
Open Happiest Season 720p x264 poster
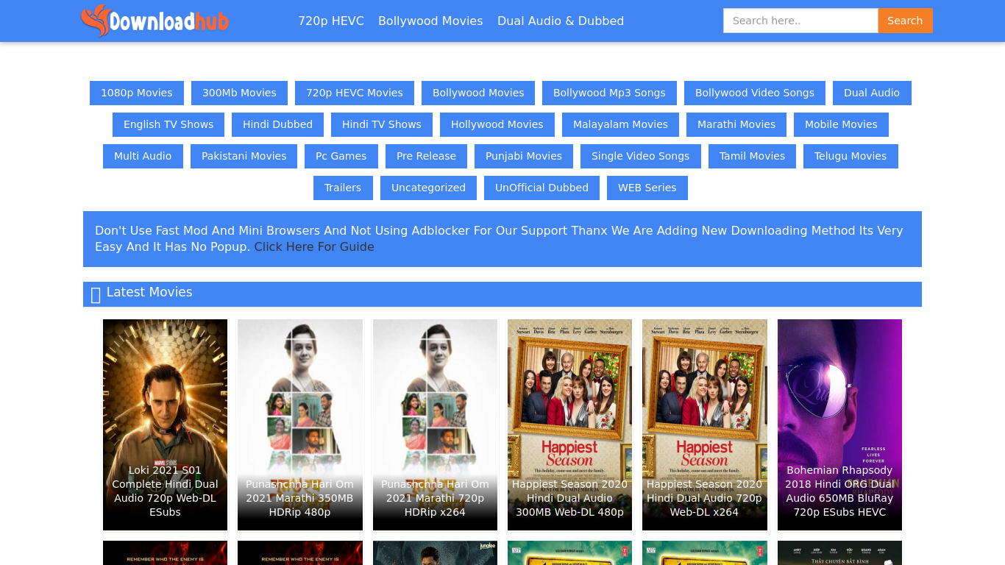705,424
